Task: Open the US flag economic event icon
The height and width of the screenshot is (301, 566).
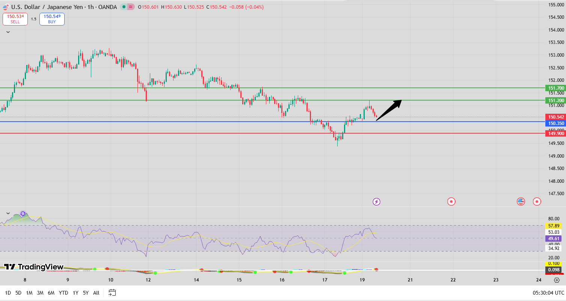Action: (x=520, y=202)
